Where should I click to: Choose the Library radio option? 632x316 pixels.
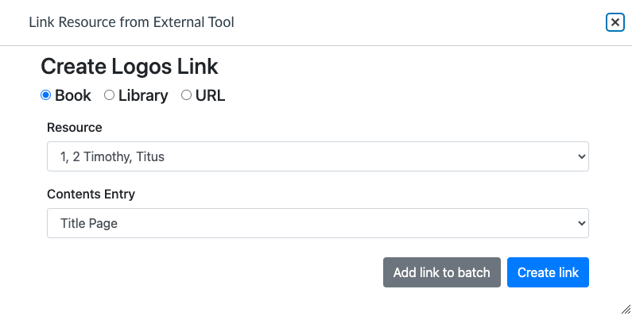[109, 95]
